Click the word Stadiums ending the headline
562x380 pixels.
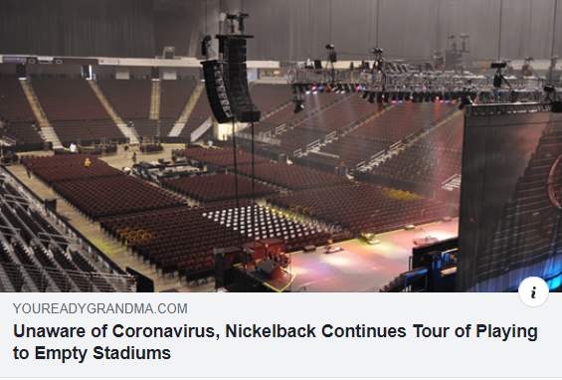pos(131,353)
